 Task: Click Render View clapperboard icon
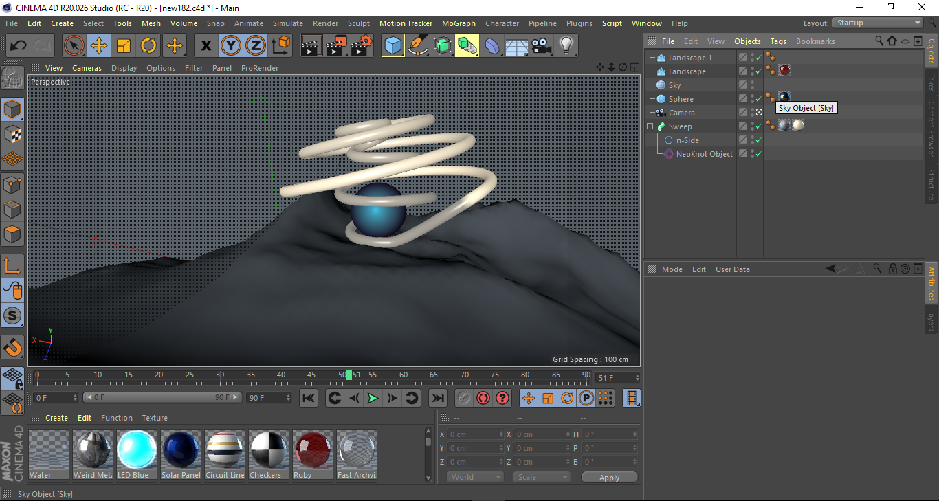click(x=311, y=46)
